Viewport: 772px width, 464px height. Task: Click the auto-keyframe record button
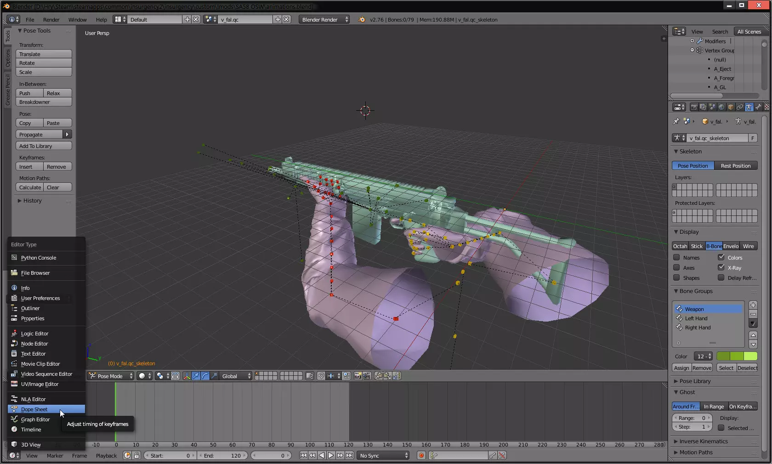tap(421, 456)
